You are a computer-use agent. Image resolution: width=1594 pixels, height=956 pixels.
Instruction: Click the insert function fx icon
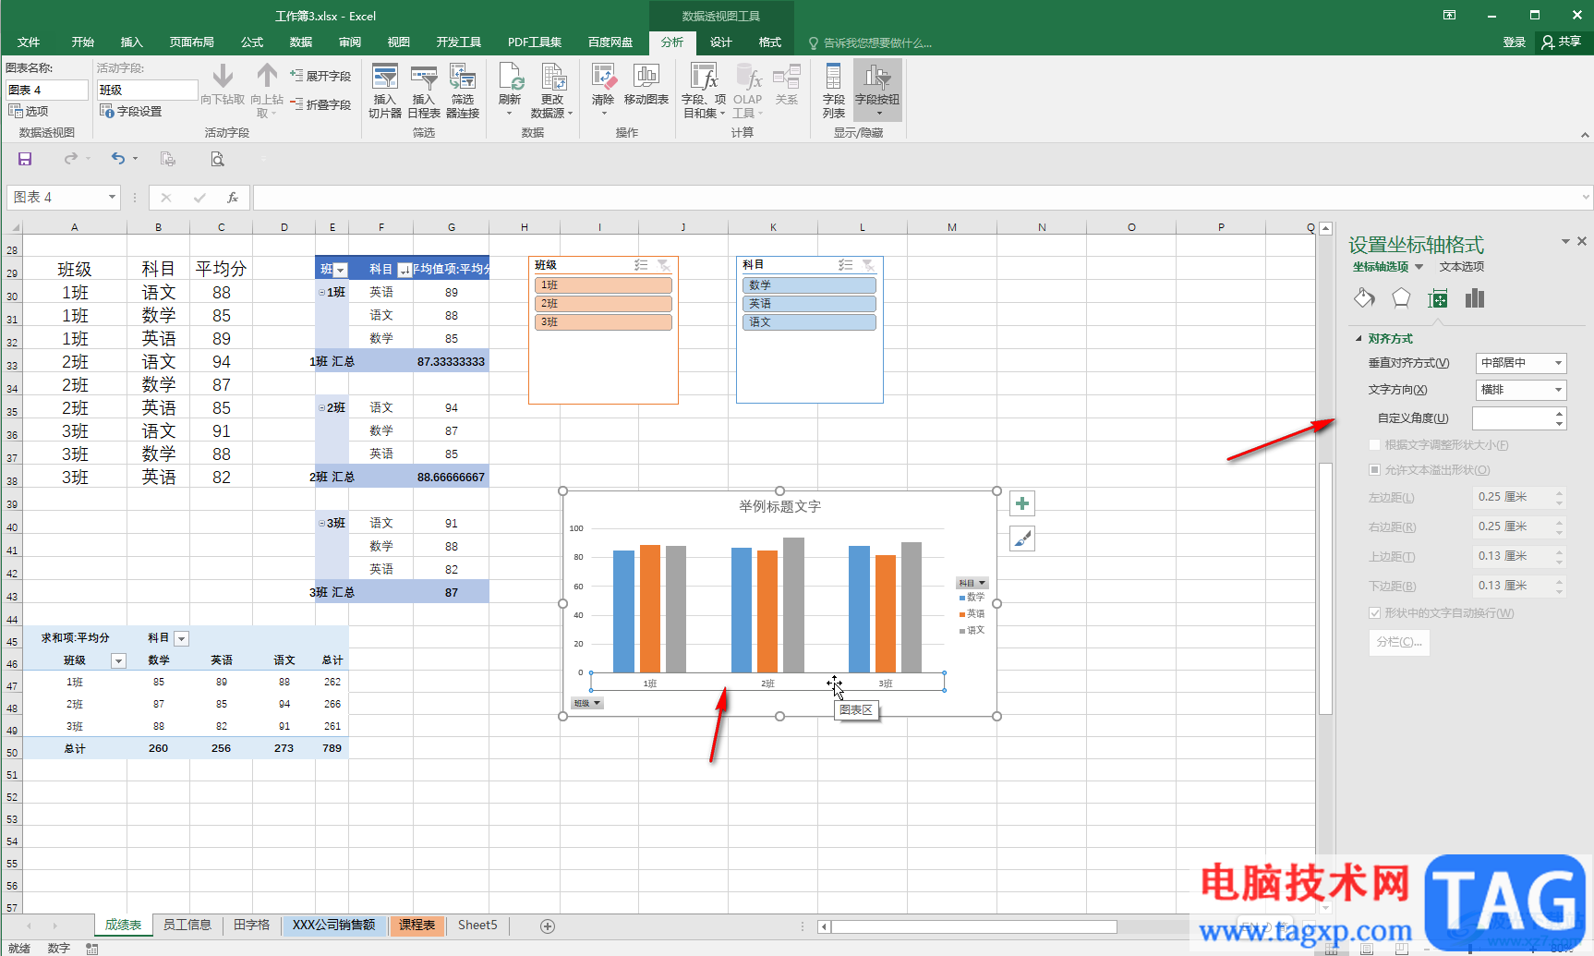pos(233,198)
